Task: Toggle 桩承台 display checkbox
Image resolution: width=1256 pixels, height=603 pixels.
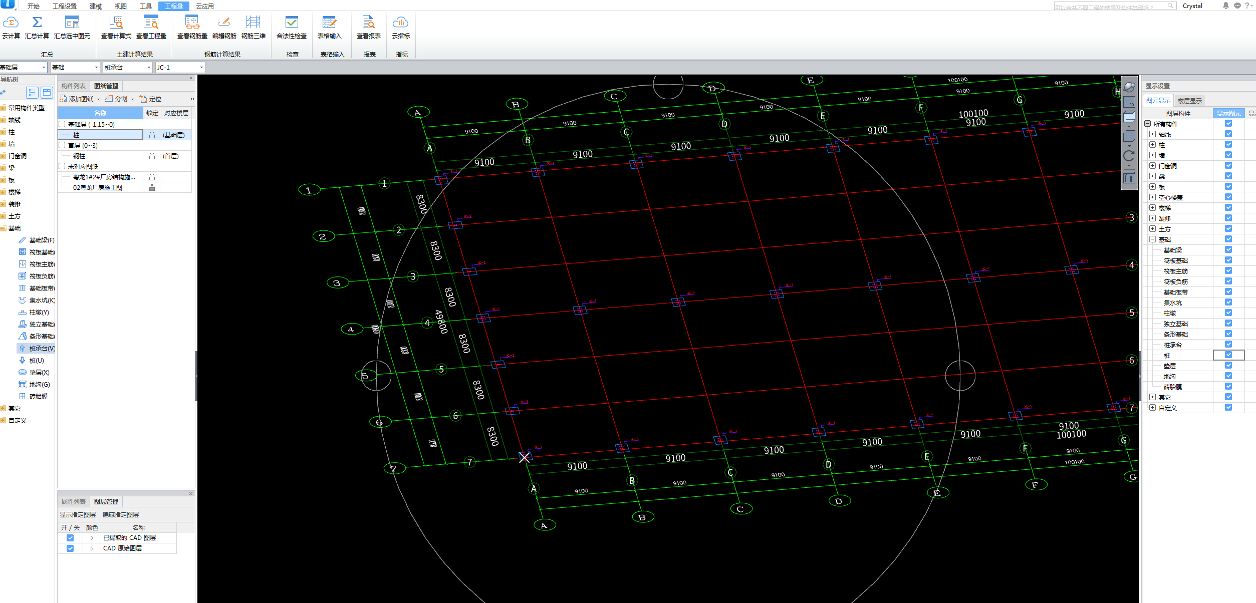Action: coord(1228,344)
